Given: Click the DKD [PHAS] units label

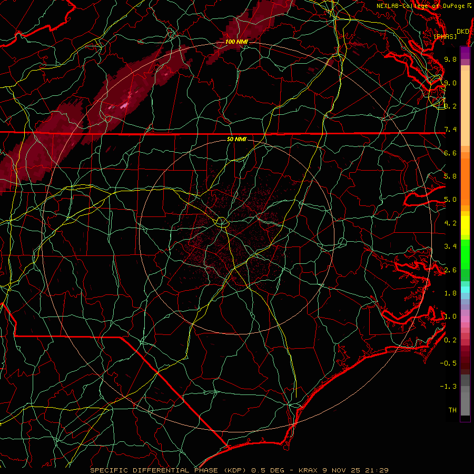Looking at the screenshot, I should (451, 34).
